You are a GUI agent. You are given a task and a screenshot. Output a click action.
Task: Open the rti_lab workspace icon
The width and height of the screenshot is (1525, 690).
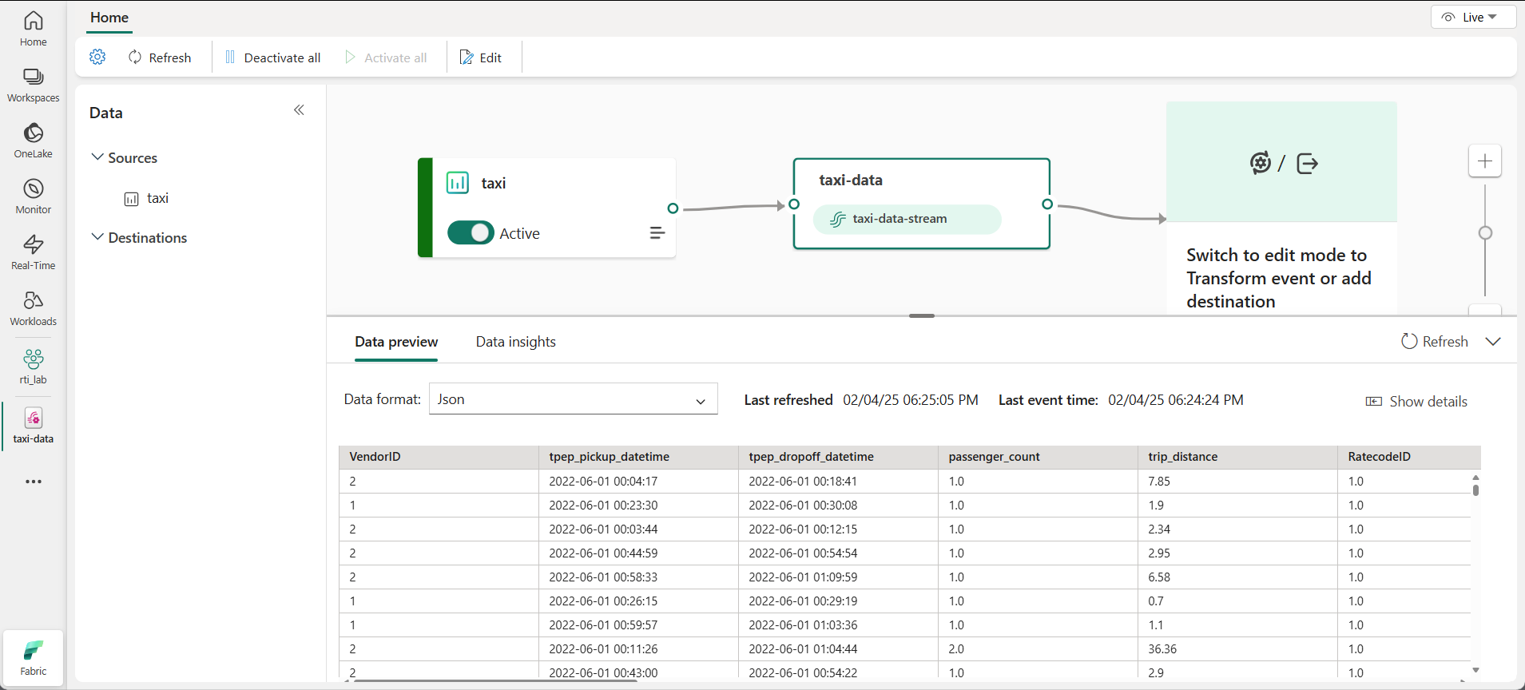(33, 359)
